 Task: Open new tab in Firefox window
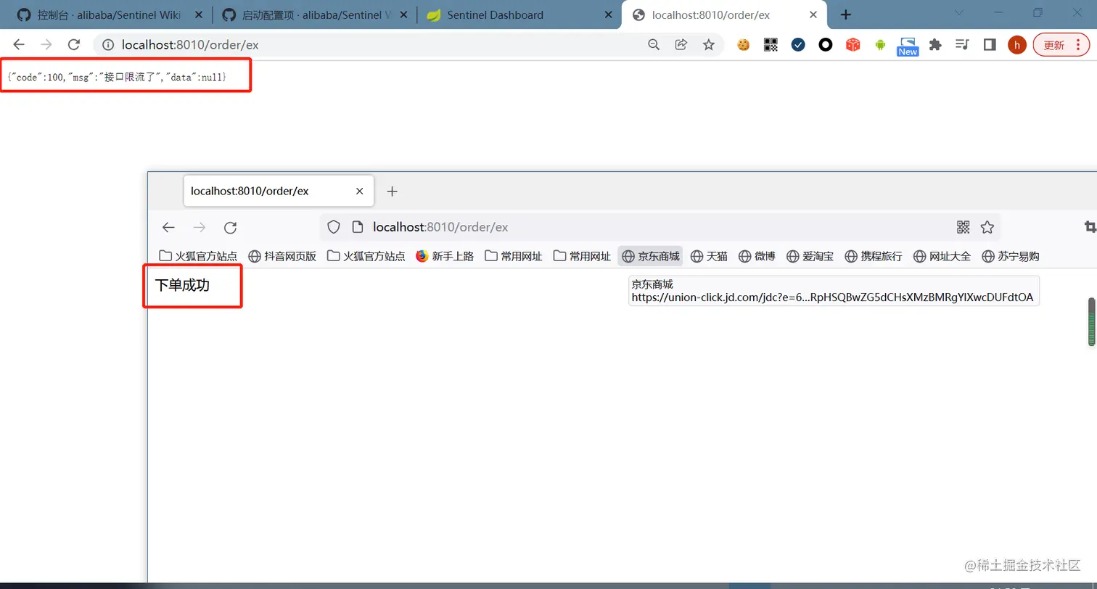(392, 191)
